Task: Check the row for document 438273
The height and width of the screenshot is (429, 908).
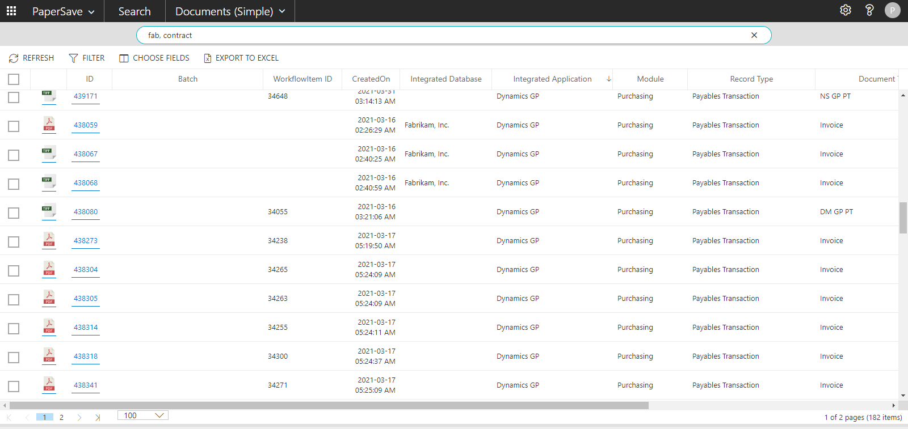Action: click(x=14, y=242)
